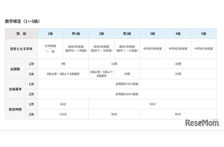Click the 階級 header cell
The image size is (224, 147).
pos(21,33)
